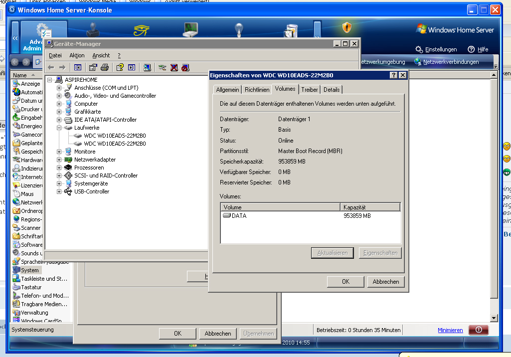
Task: Expand Audio-, Video- und Gamecontroller node
Action: [x=59, y=96]
